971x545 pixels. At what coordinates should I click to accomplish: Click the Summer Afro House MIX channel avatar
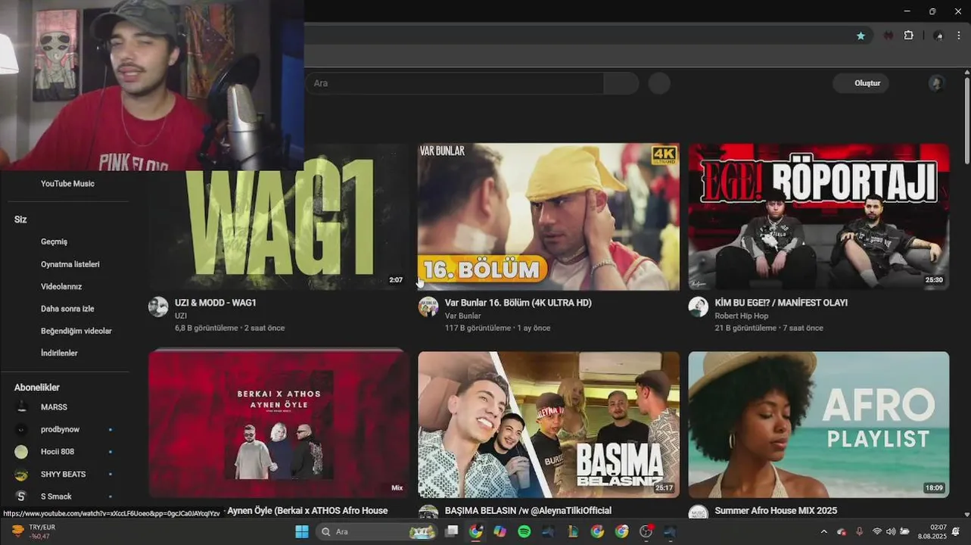pyautogui.click(x=698, y=512)
